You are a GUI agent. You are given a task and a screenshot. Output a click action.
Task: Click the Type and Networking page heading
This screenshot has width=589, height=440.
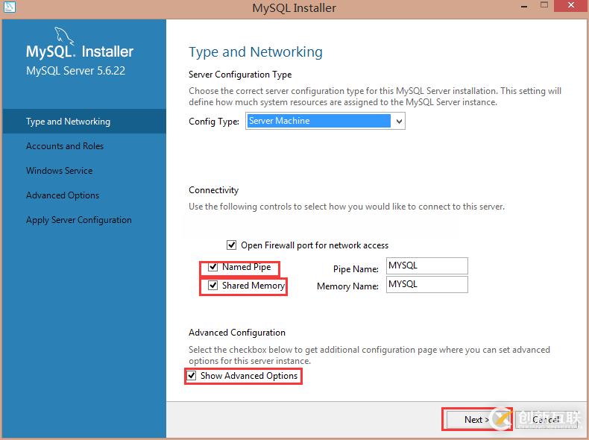click(256, 52)
